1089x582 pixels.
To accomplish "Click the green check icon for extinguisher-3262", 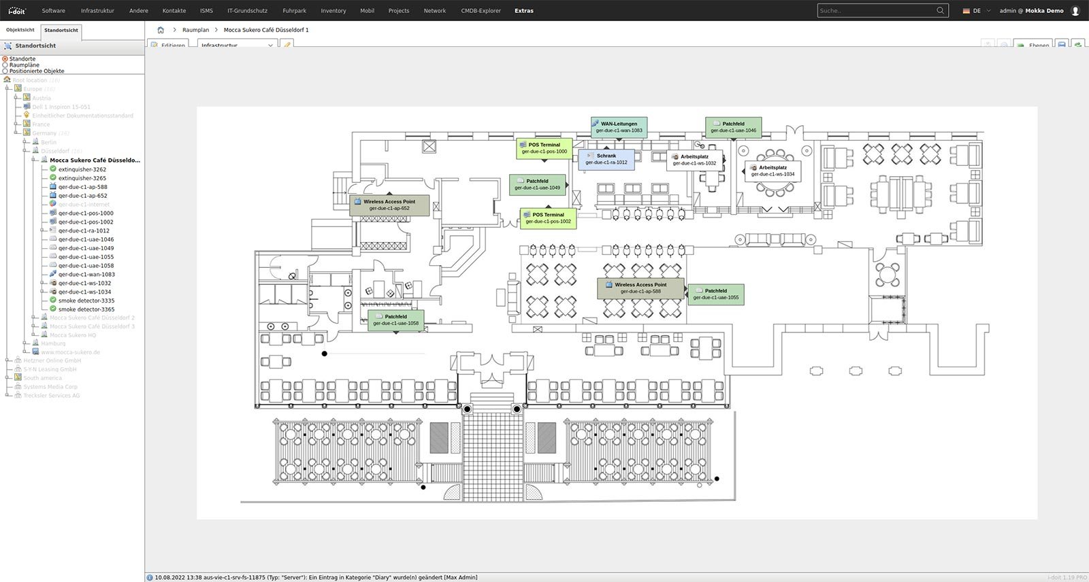I will click(x=53, y=169).
